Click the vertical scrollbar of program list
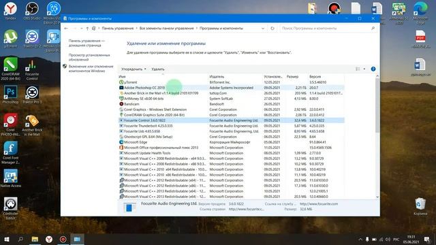 pyautogui.click(x=377, y=105)
